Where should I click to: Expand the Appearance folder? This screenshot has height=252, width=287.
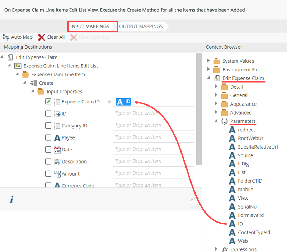pyautogui.click(x=216, y=103)
